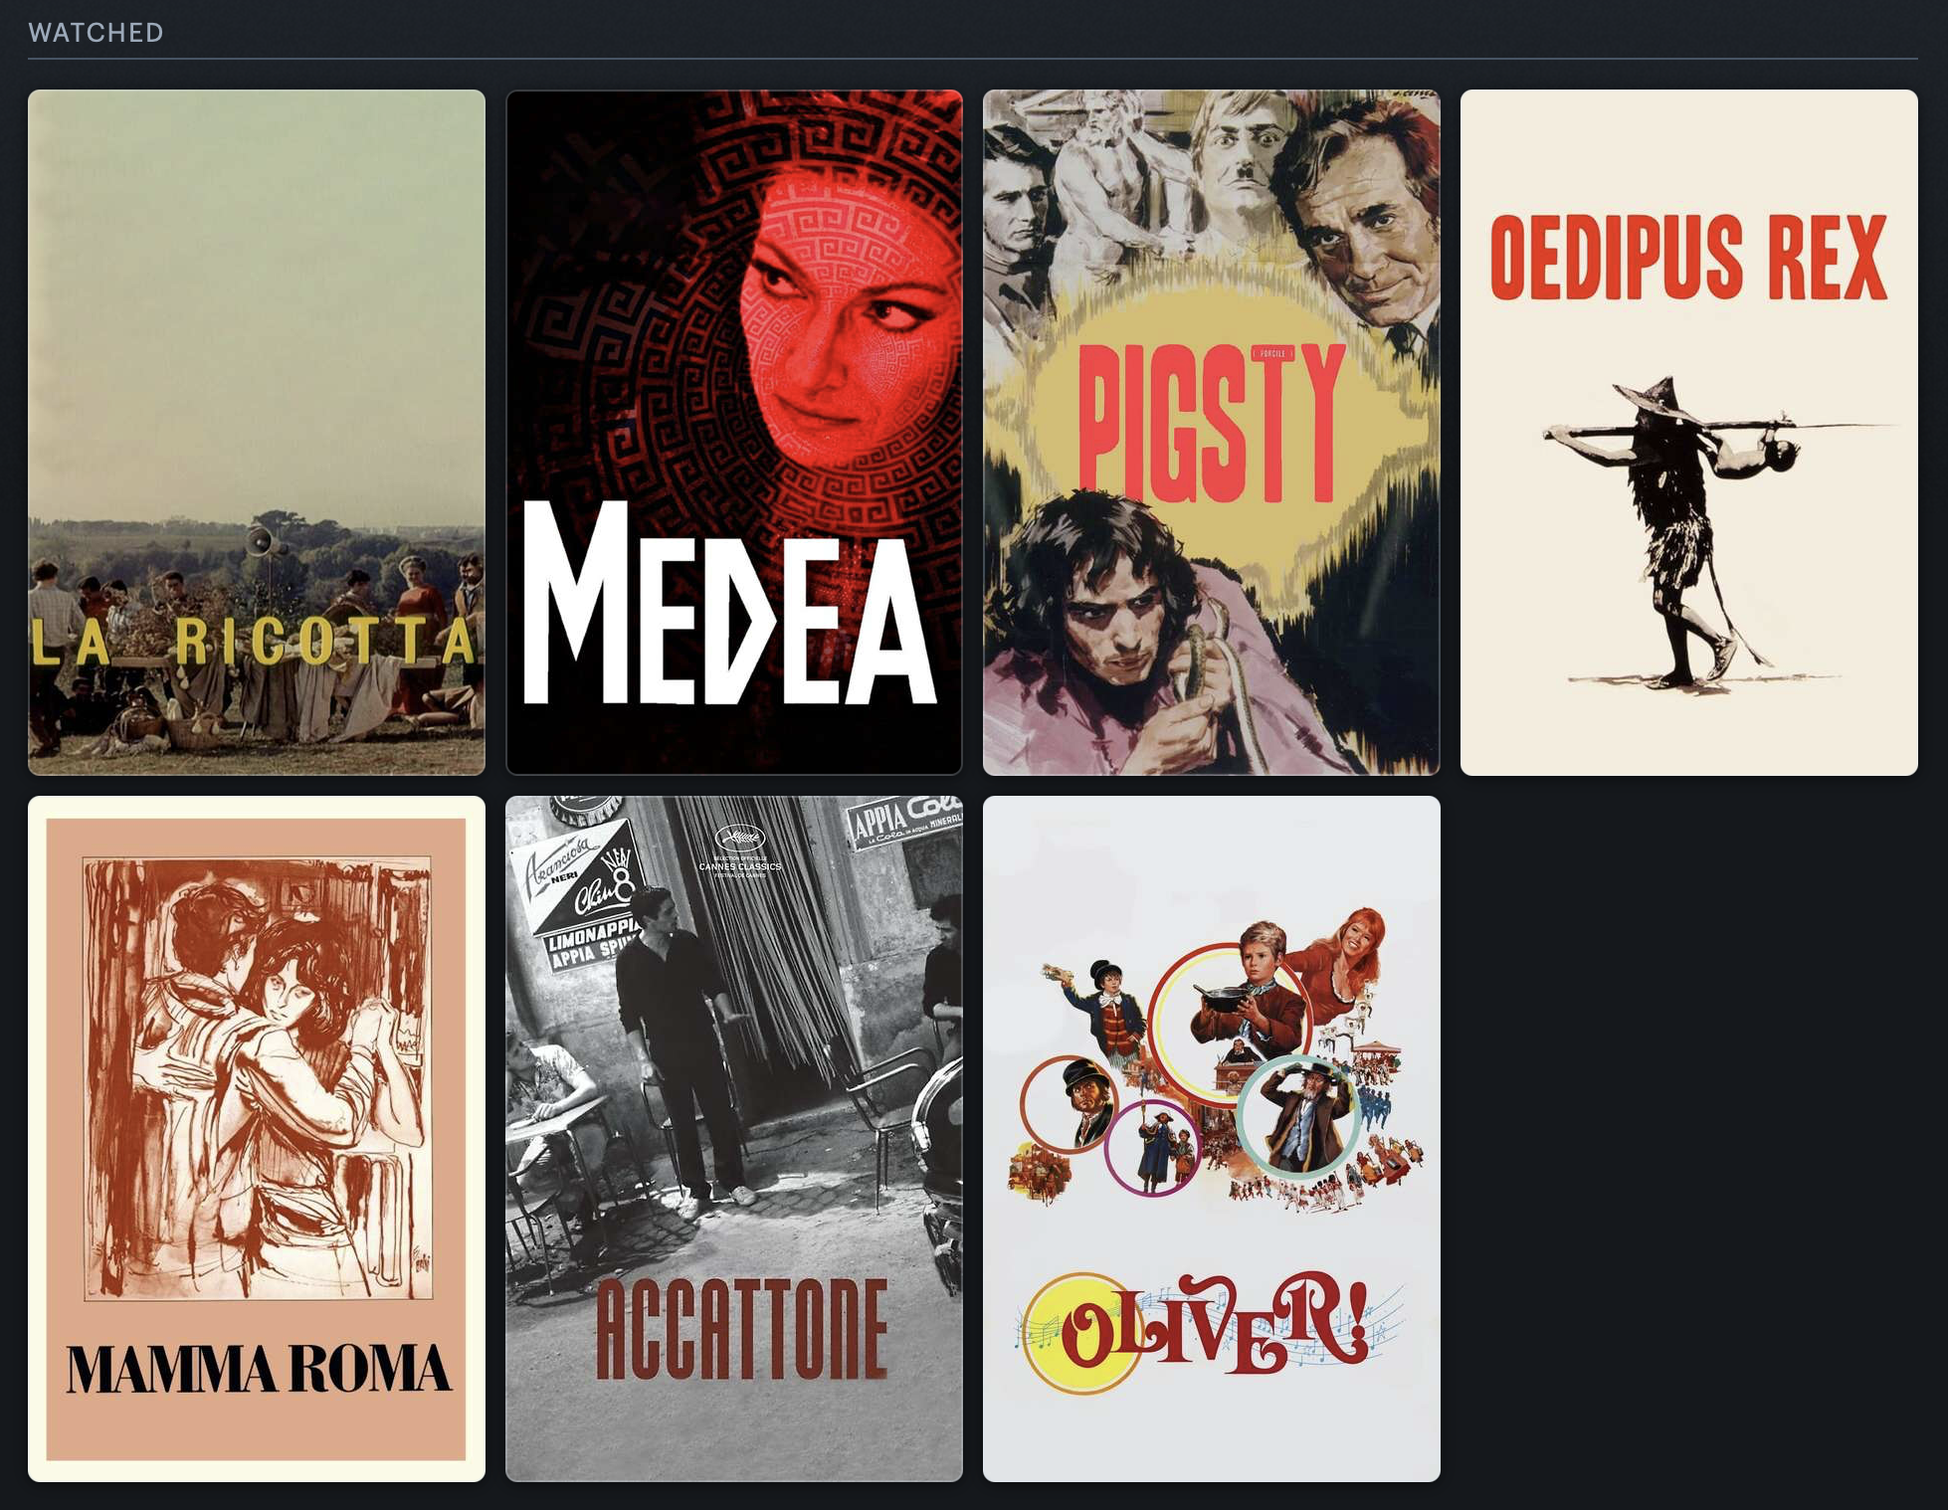Screen dimensions: 1948x1510
Task: Click the red ACCATTONE title lettering
Action: (741, 1330)
